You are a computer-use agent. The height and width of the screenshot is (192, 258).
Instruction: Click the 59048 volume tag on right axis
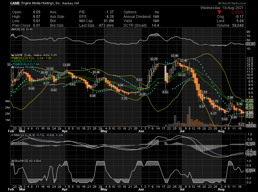[251, 126]
